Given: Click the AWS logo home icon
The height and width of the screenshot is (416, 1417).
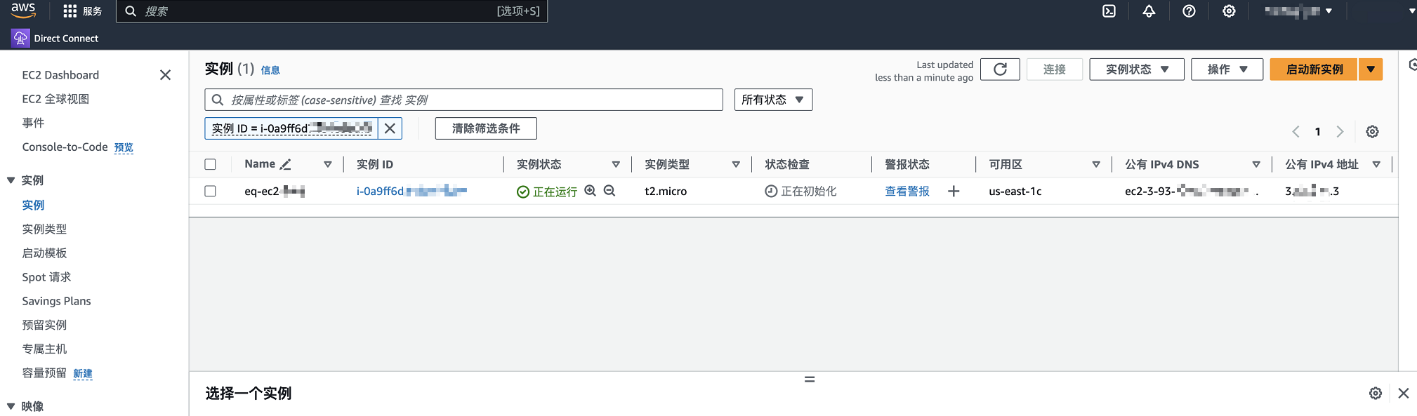Looking at the screenshot, I should [x=23, y=10].
